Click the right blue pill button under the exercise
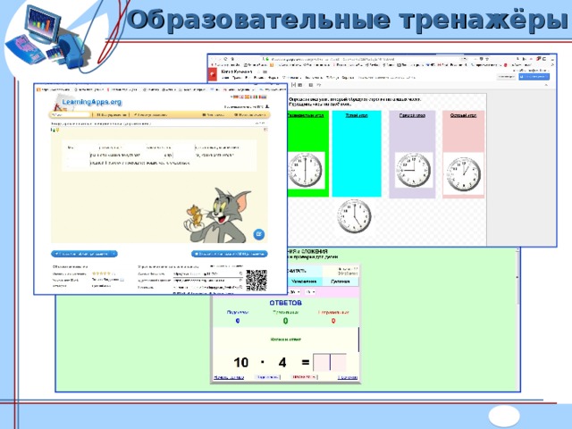572x429 pixels. tap(230, 254)
